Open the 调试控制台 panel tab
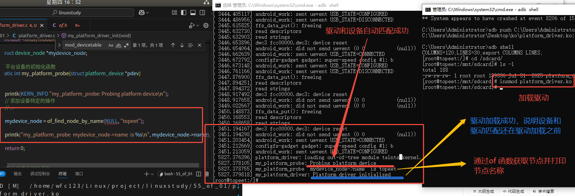Viewport: 575px width, 196px height. point(40,174)
